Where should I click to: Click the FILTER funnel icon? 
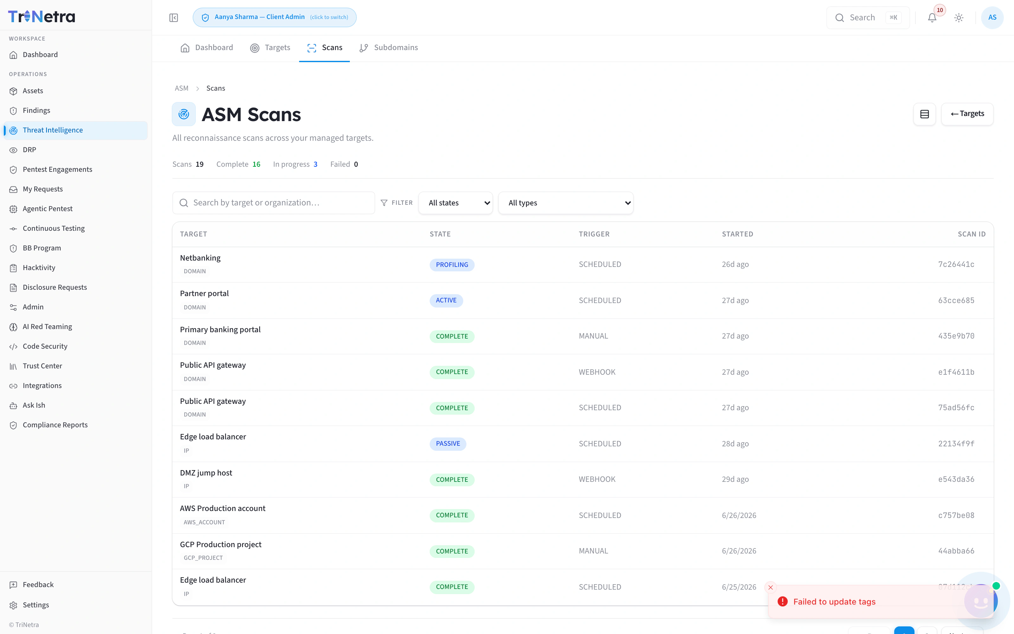click(384, 203)
